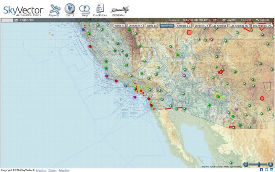Click the Zulu time readout
The width and height of the screenshot is (275, 172).
tap(174, 20)
